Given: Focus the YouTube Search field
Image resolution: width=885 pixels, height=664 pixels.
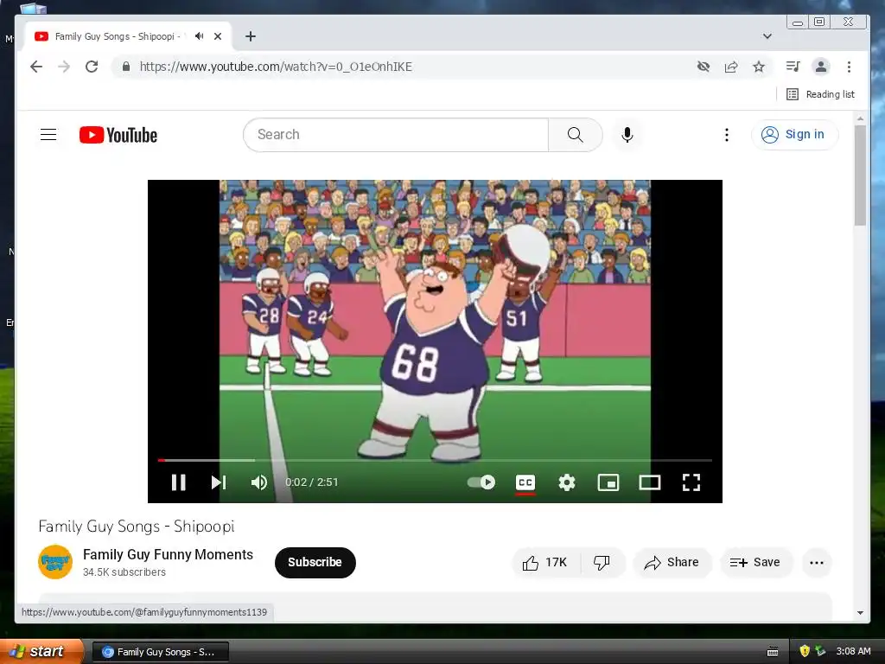Looking at the screenshot, I should (x=396, y=134).
